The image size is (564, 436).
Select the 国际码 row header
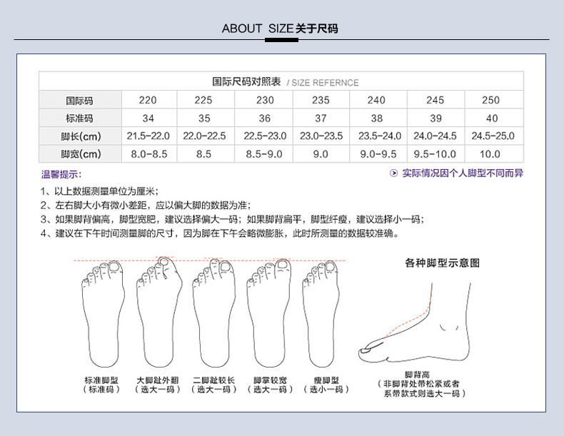tap(80, 101)
